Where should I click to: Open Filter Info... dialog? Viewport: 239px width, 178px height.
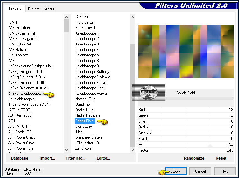75,158
